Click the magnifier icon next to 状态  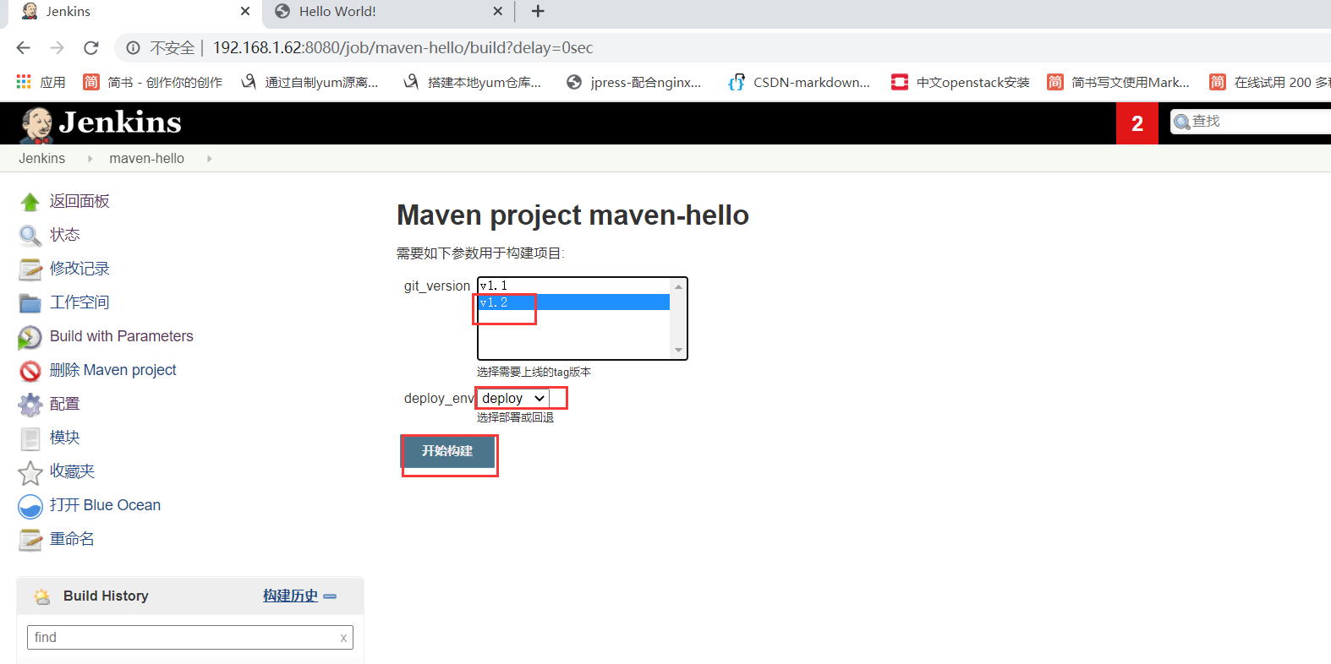pyautogui.click(x=30, y=236)
